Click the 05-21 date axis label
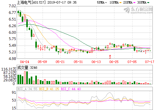This screenshot has height=110, width=157. tap(60, 62)
